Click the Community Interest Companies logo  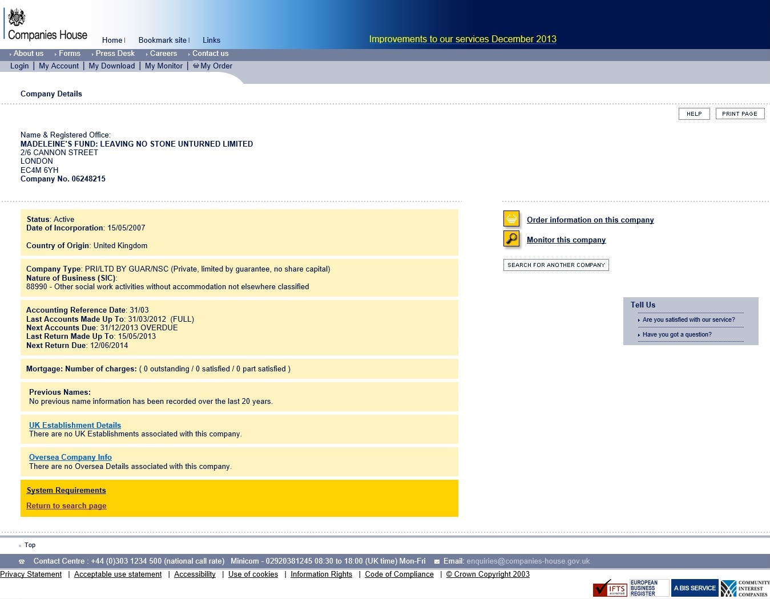point(745,588)
